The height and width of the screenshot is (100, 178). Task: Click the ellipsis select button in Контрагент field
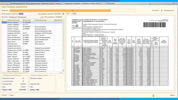pos(41,17)
